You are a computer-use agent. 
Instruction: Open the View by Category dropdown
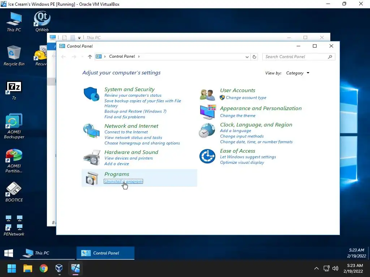(x=298, y=73)
